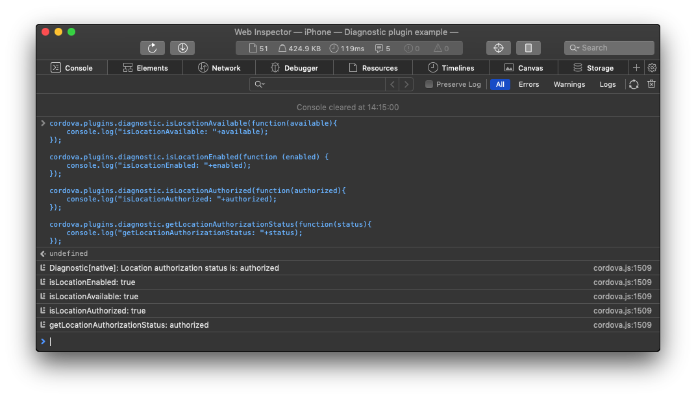The width and height of the screenshot is (696, 399).
Task: Filter console by Logs
Action: pos(608,84)
